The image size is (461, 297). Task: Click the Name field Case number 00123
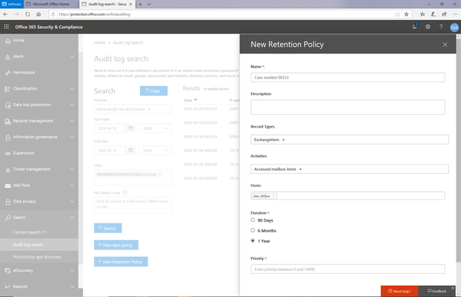click(x=348, y=77)
